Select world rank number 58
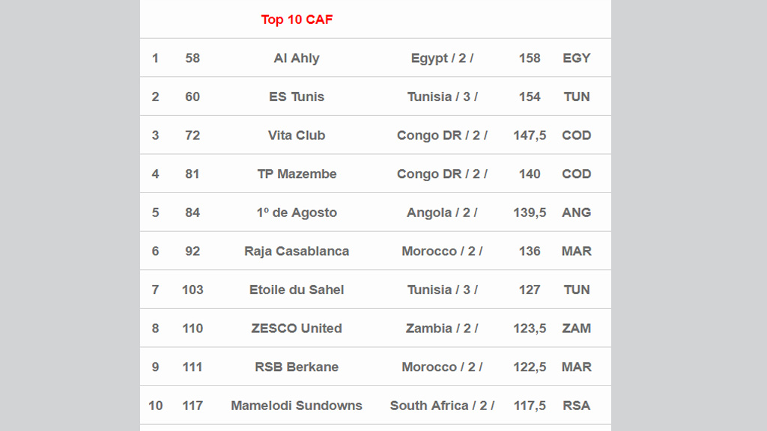 [x=192, y=58]
